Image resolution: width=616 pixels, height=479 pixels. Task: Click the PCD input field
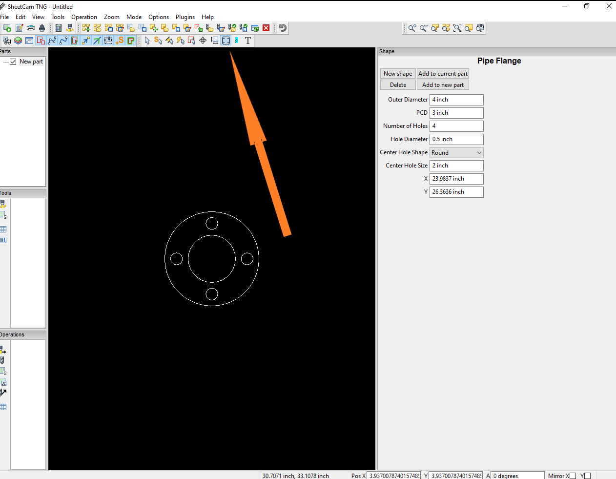coord(456,113)
